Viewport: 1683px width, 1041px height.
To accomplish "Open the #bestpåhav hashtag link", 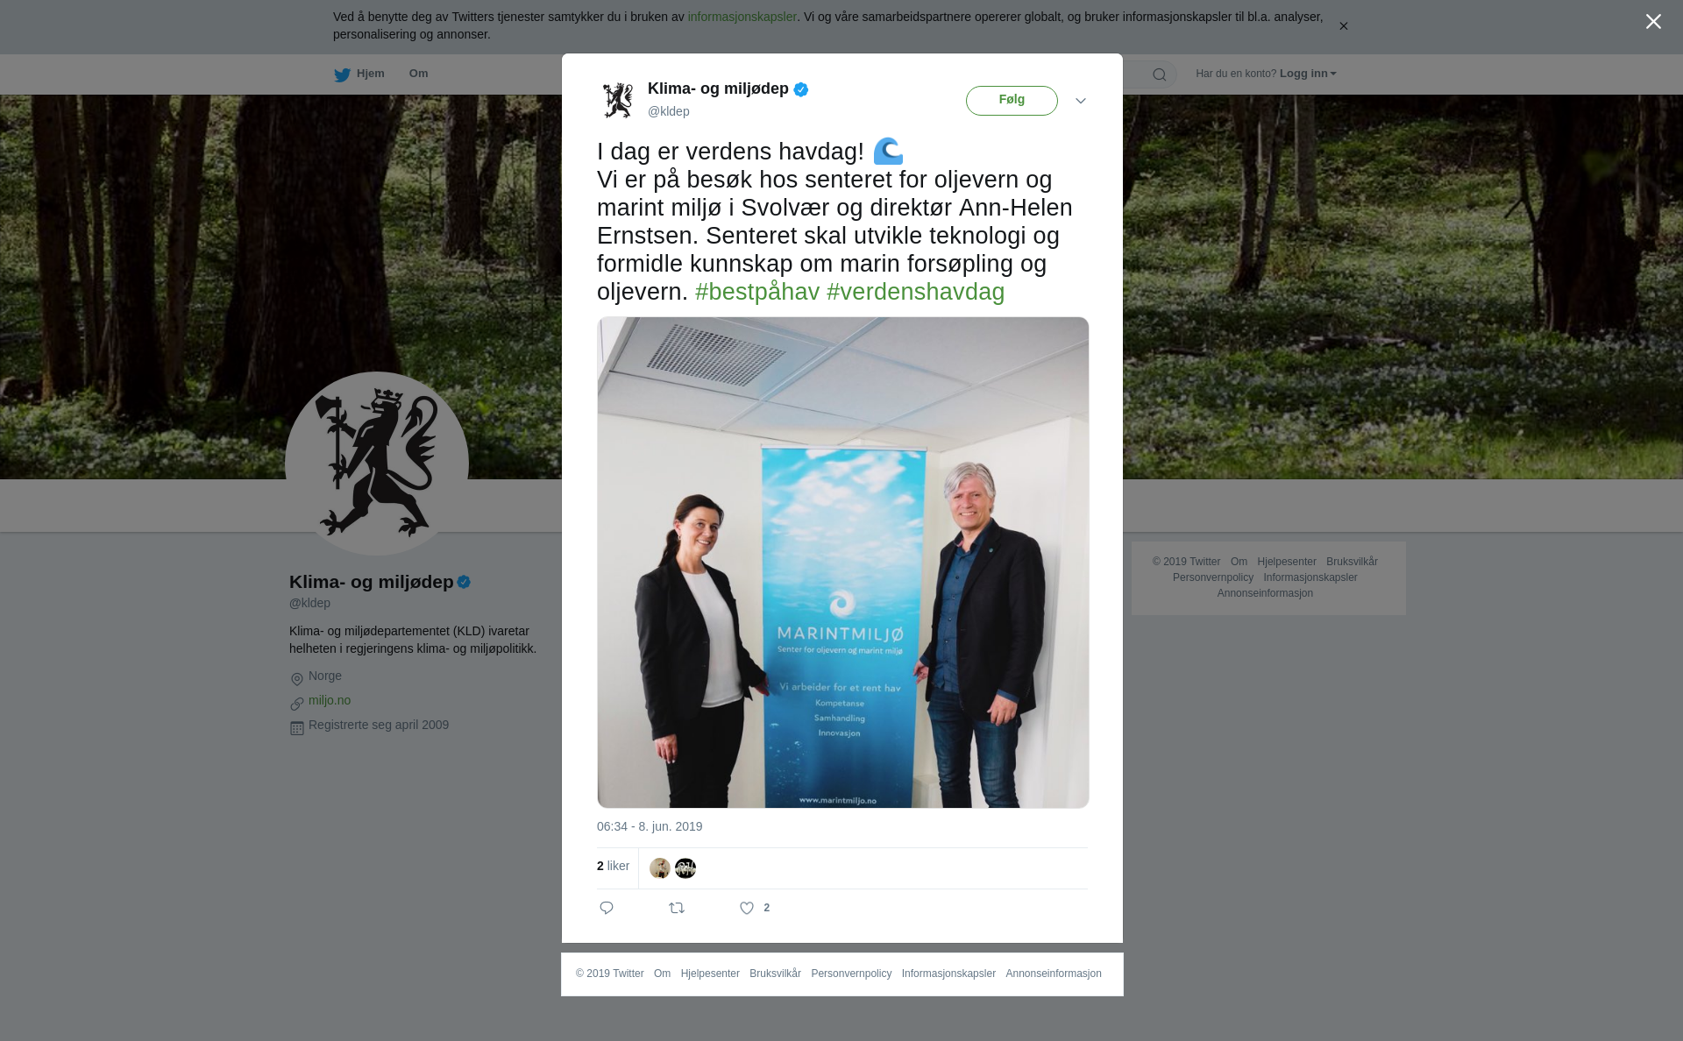I will point(757,292).
